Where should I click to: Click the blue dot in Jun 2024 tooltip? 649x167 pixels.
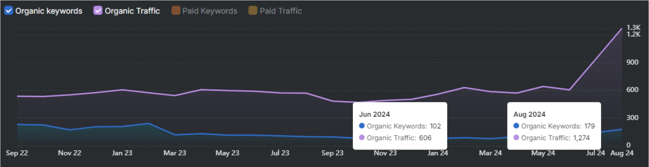tap(362, 126)
